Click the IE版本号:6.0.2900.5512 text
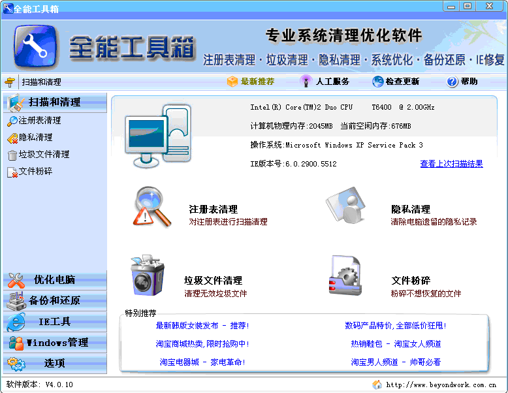This screenshot has width=508, height=393. 294,164
